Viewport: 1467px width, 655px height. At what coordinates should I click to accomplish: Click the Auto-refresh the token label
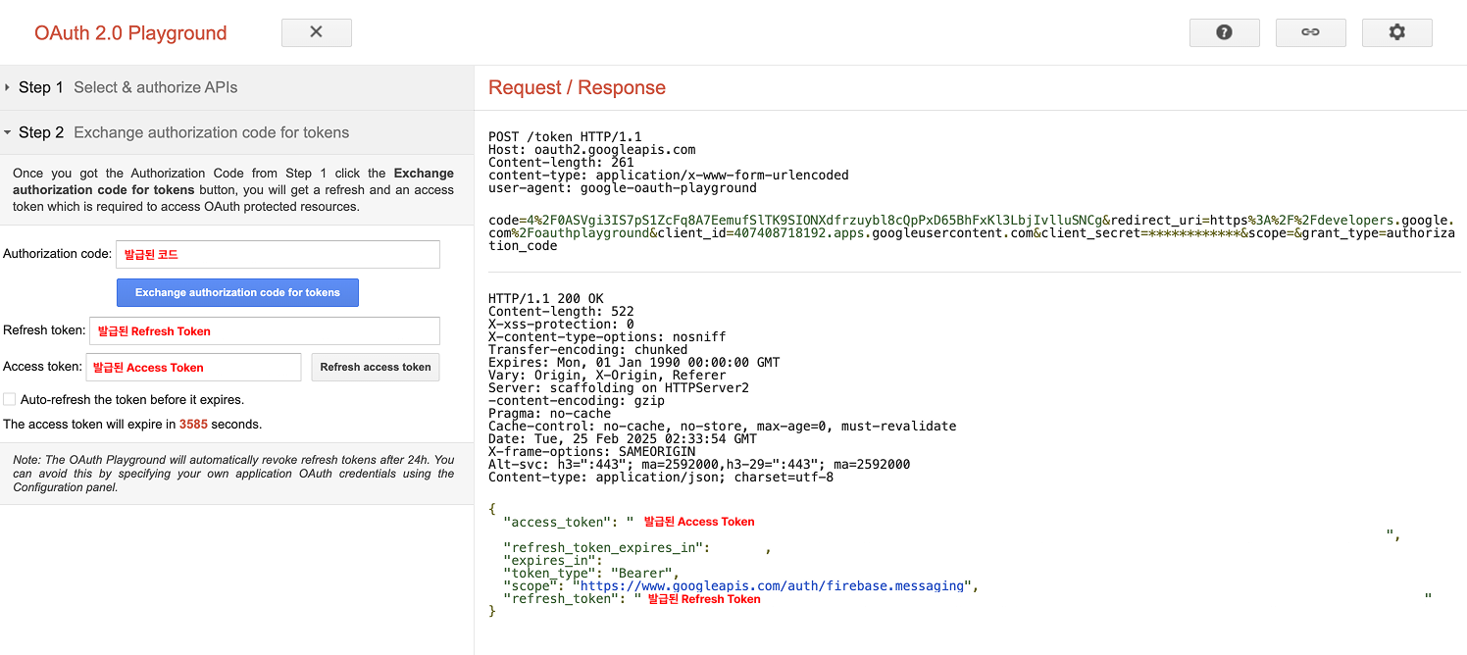point(132,399)
